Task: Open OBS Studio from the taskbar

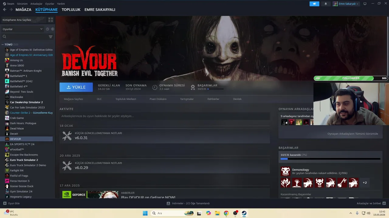Action: [x=235, y=213]
